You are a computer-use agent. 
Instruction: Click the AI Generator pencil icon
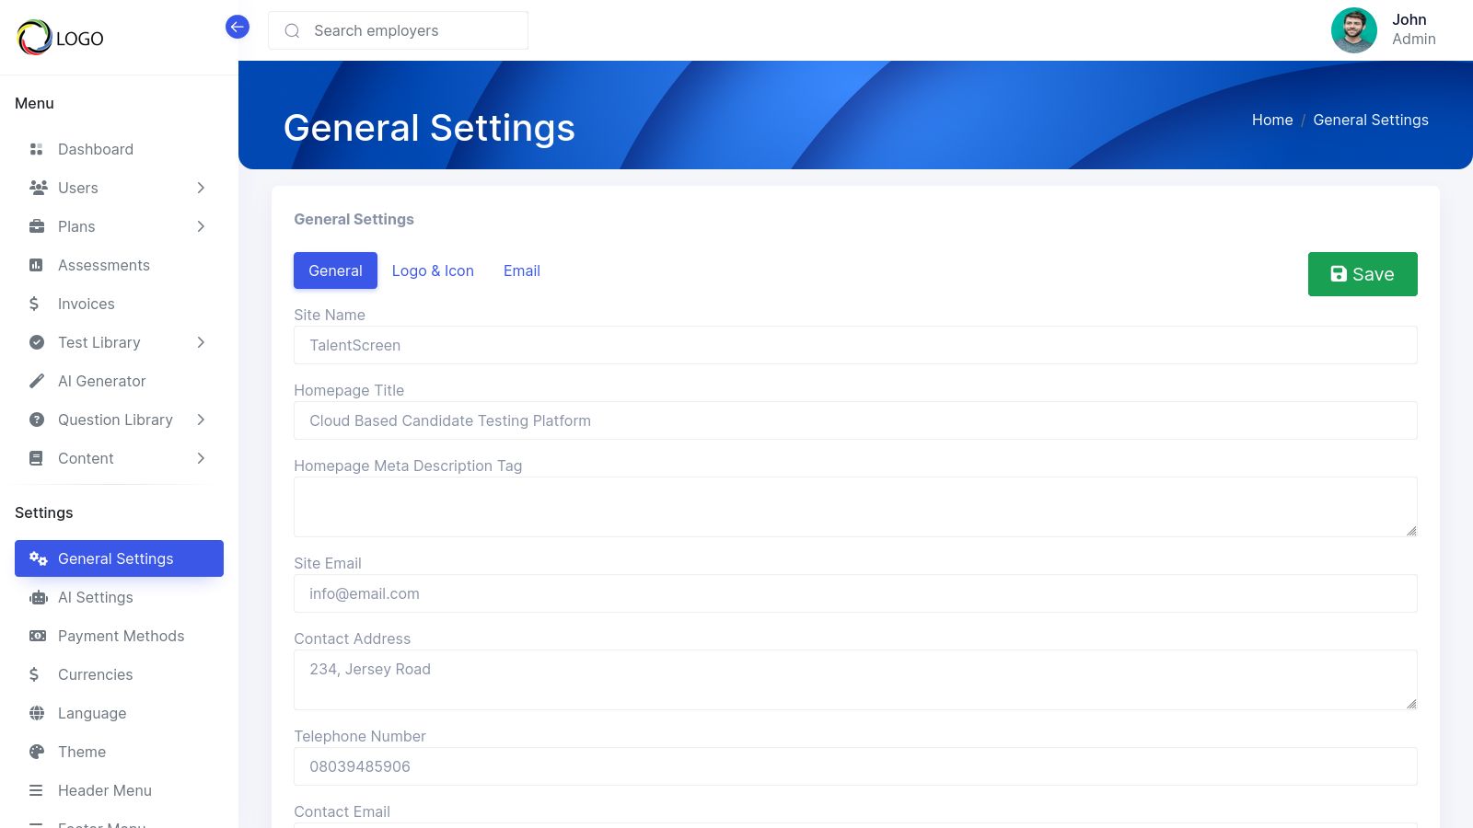37,381
